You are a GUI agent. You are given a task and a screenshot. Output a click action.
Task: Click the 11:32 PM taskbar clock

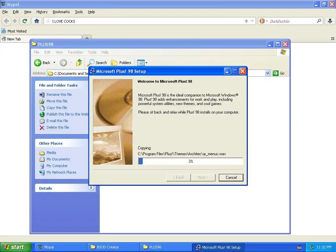tap(324, 247)
